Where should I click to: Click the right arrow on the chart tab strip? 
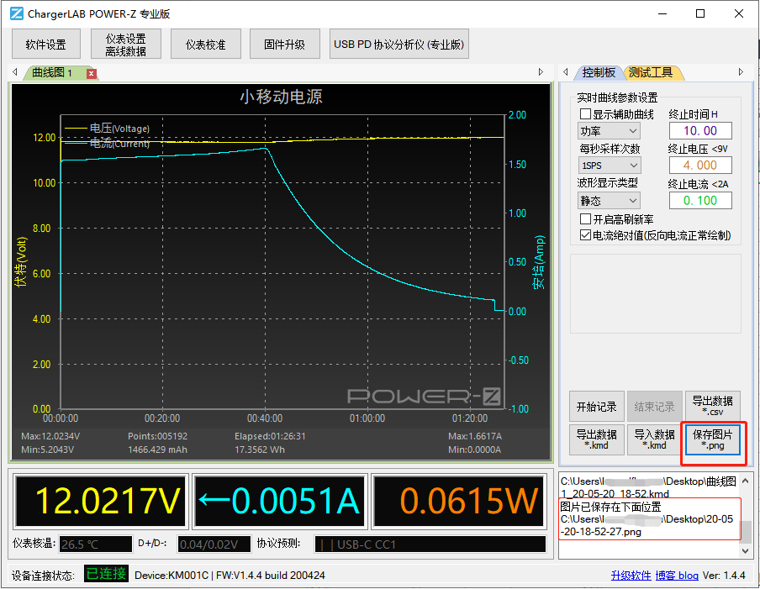click(x=541, y=72)
